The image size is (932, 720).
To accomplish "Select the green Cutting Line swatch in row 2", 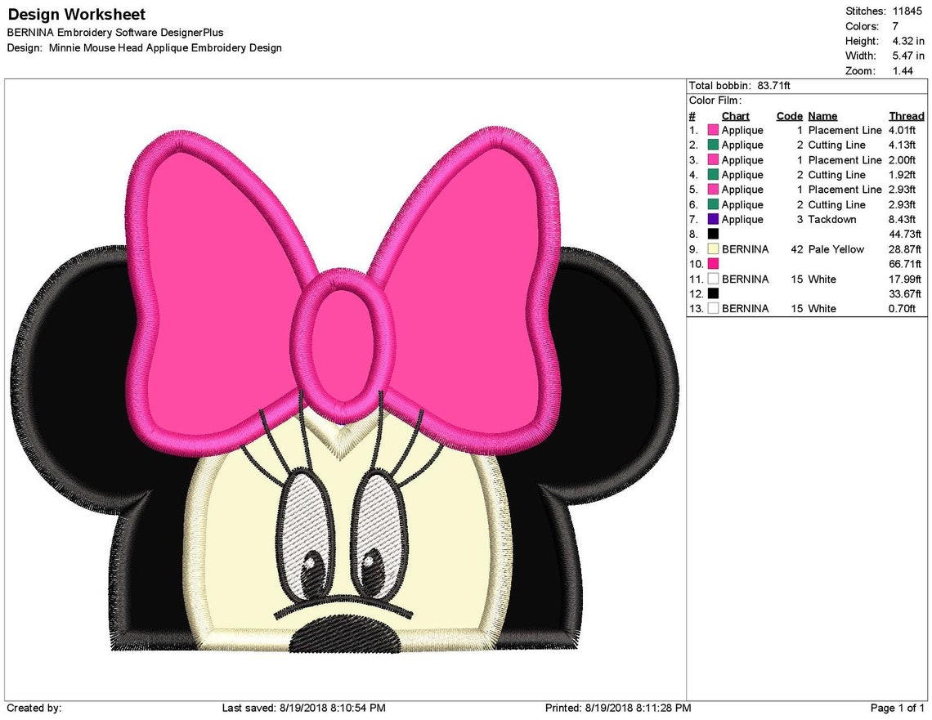I will click(712, 145).
